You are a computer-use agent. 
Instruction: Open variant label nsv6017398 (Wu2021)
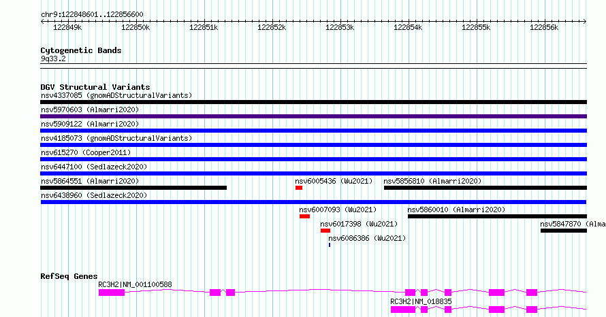(x=359, y=224)
